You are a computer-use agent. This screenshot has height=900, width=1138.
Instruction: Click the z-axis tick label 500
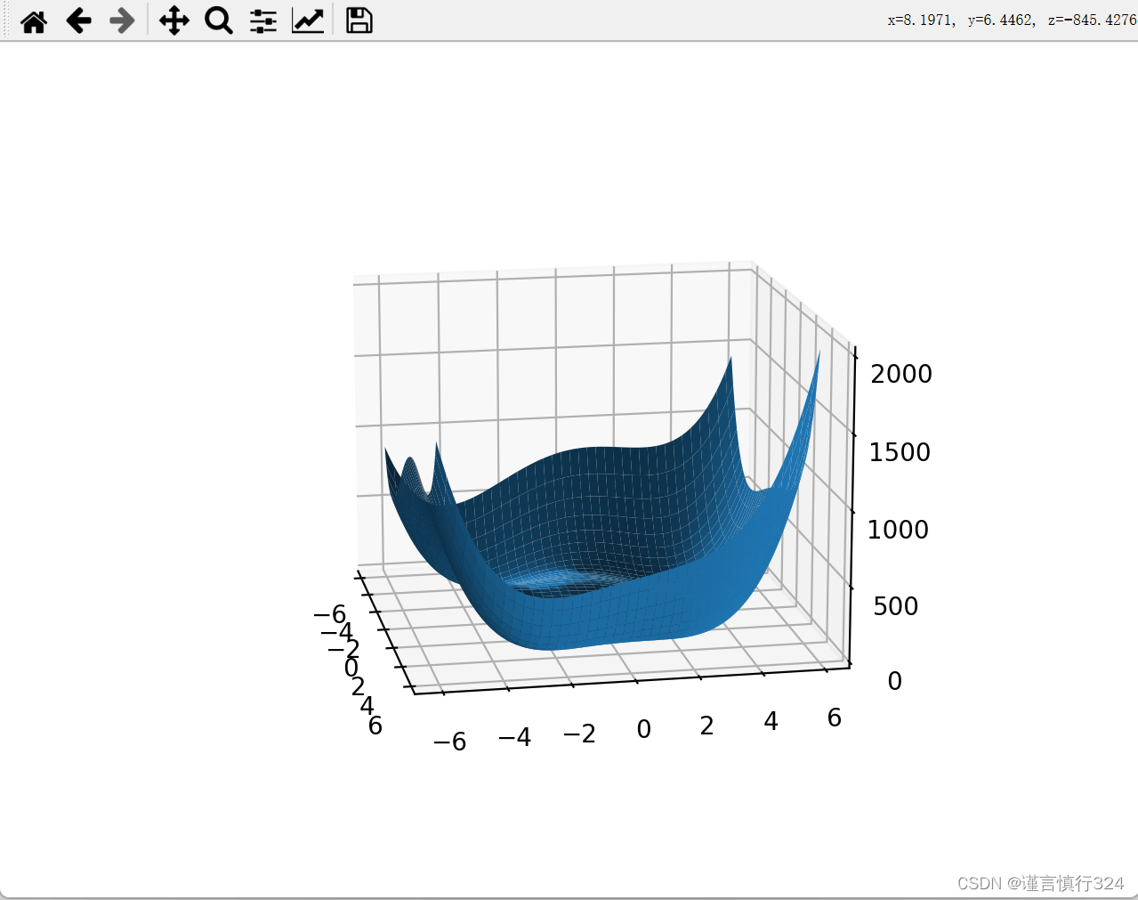coord(895,606)
